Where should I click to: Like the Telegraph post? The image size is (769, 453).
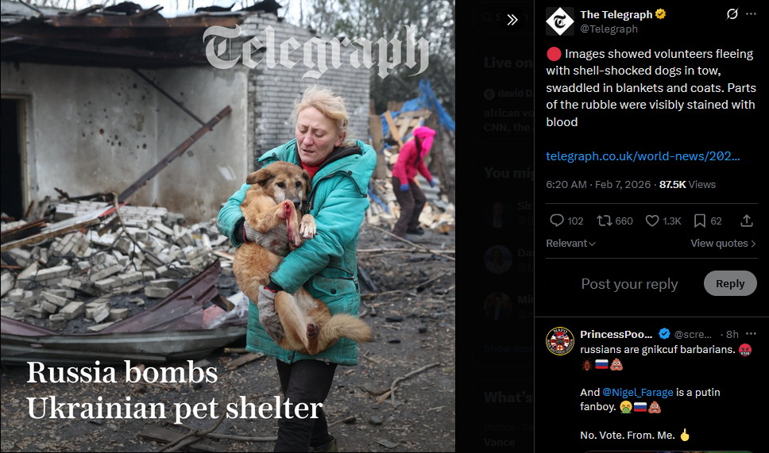coord(651,221)
